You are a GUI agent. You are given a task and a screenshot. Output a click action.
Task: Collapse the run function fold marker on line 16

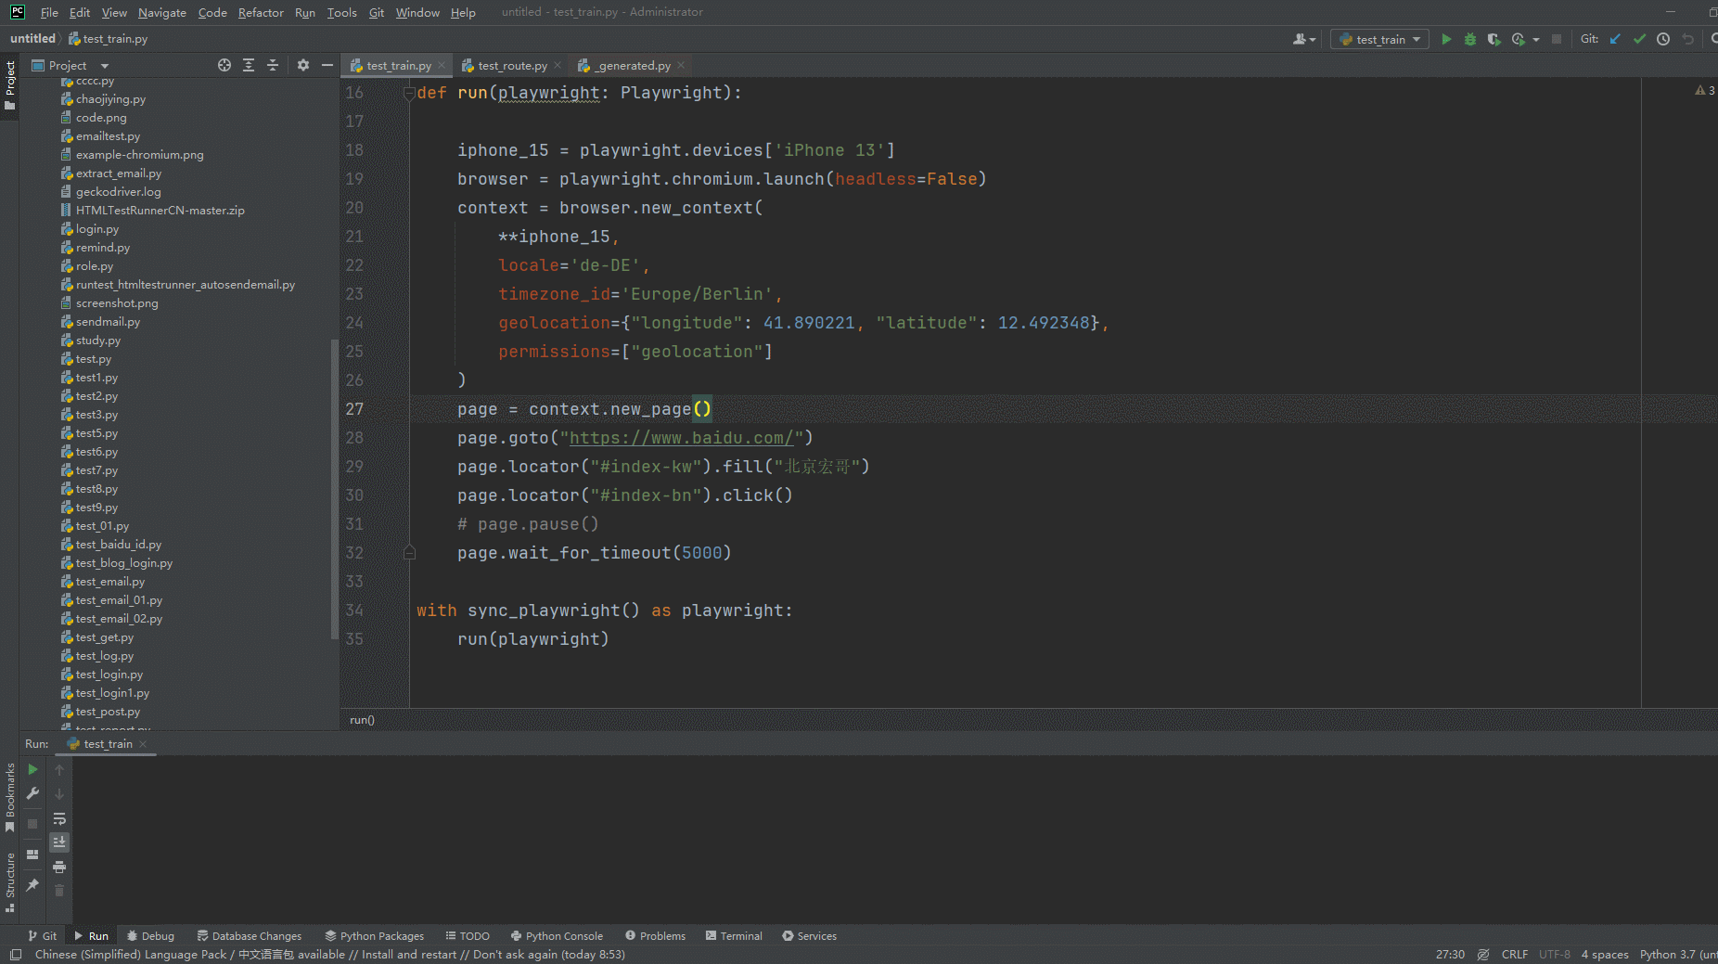[409, 93]
